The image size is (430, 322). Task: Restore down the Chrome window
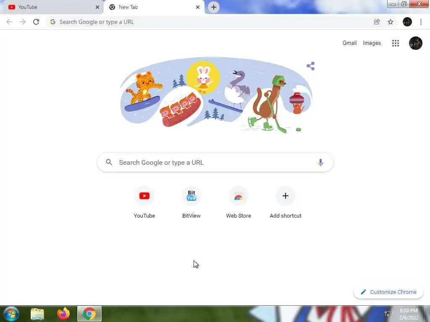click(404, 4)
